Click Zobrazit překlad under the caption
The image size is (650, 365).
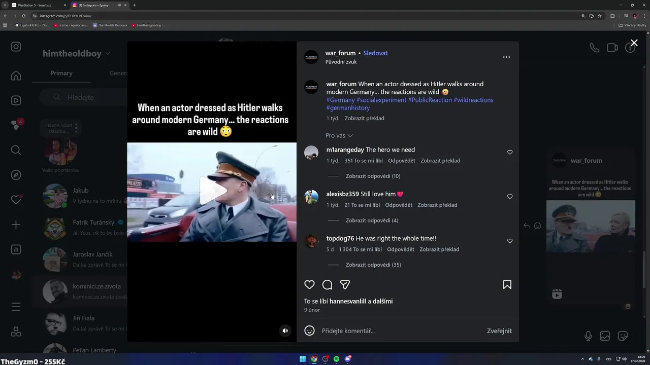(x=364, y=118)
